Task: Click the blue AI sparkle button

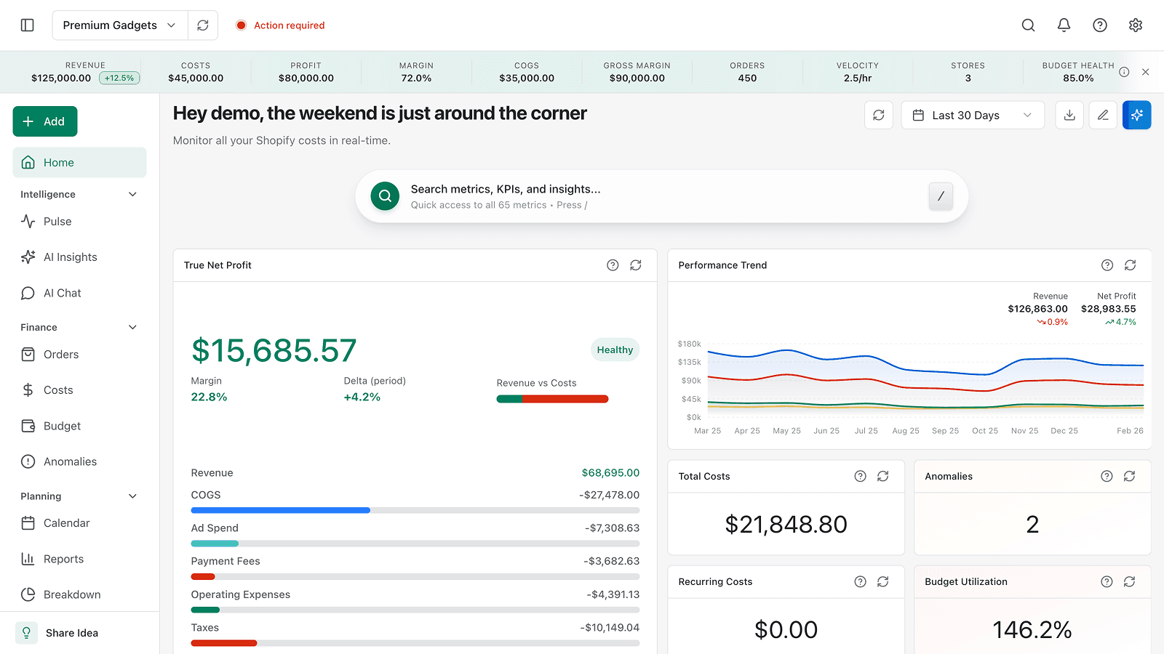Action: tap(1137, 115)
